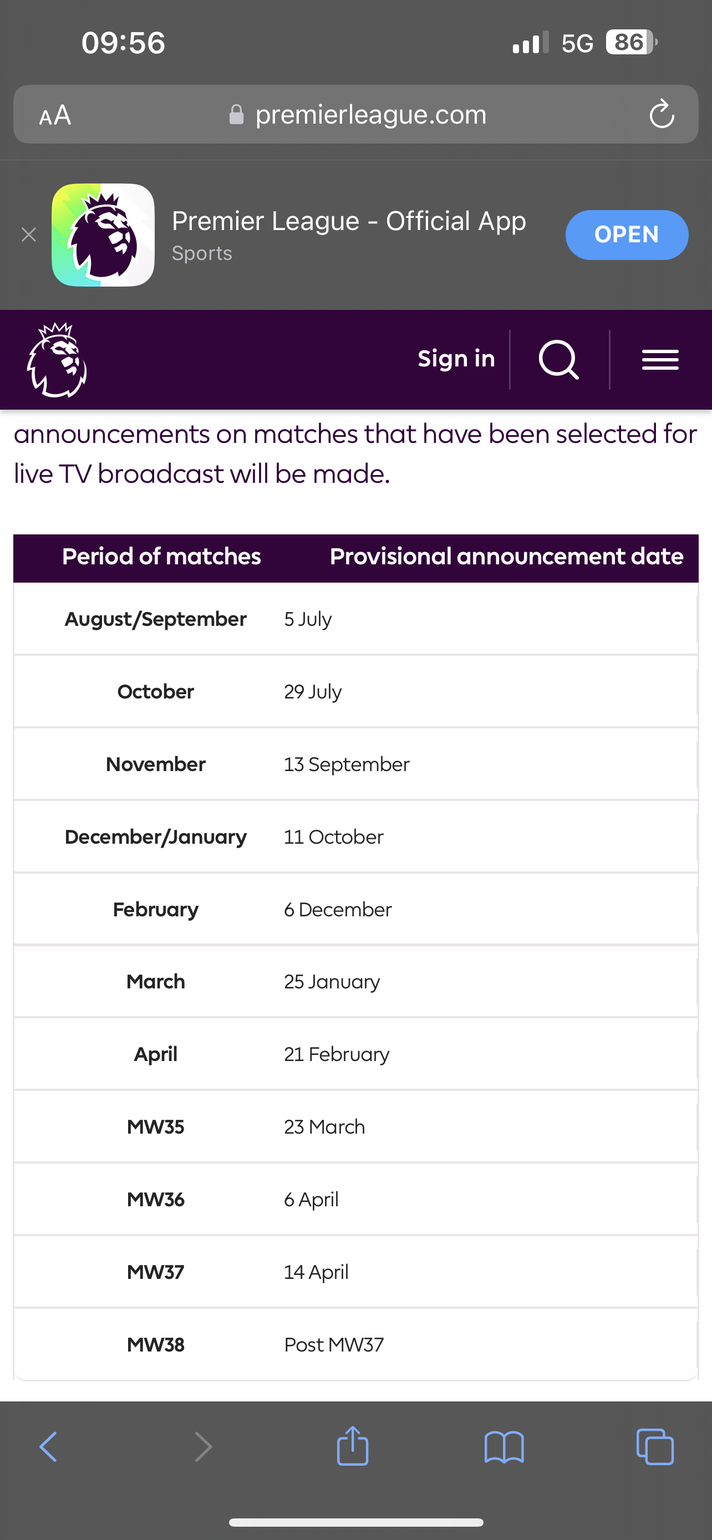Screen dimensions: 712x1540
Task: Select the MW38 table row
Action: pos(355,1344)
